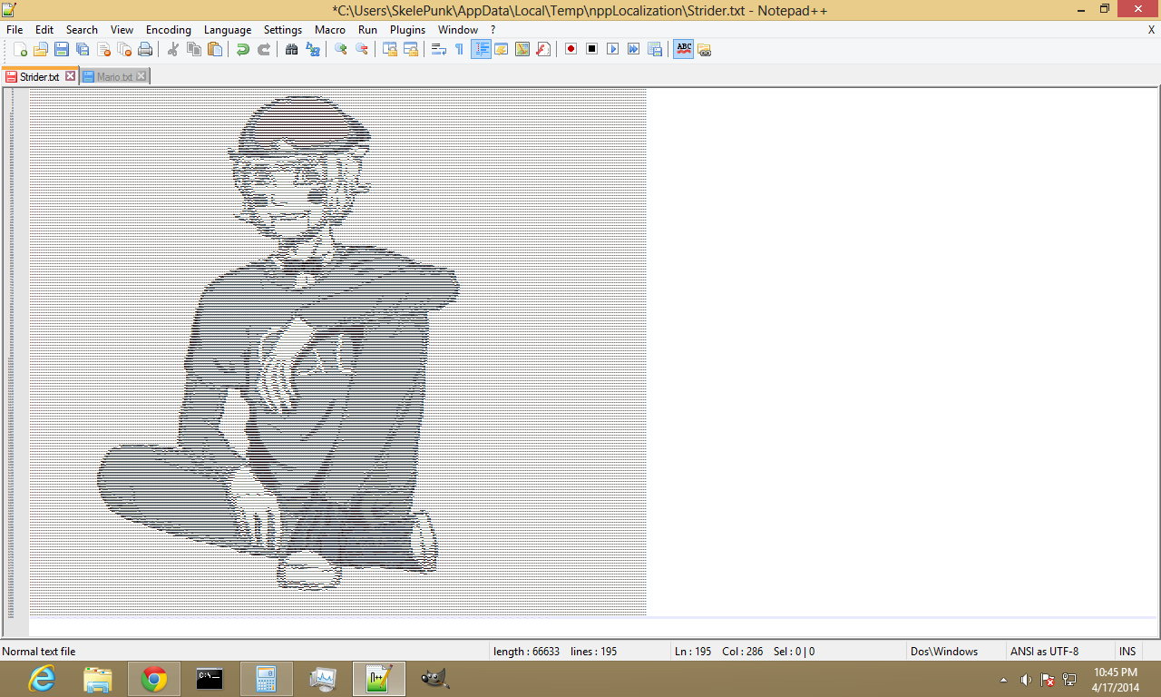The height and width of the screenshot is (697, 1161).
Task: Toggle the indent guide button
Action: [x=481, y=49]
